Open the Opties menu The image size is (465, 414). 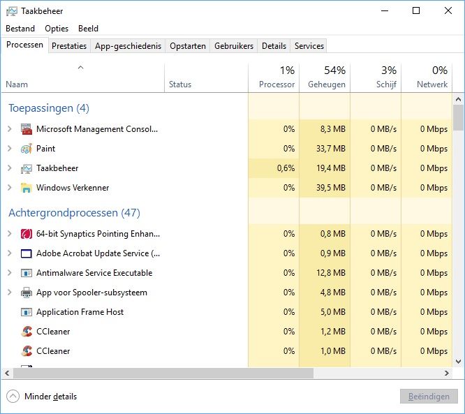click(x=57, y=29)
